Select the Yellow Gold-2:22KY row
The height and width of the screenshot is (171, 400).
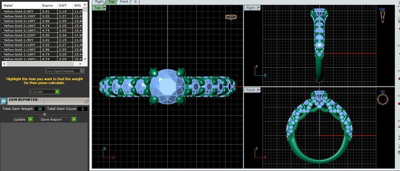42,35
